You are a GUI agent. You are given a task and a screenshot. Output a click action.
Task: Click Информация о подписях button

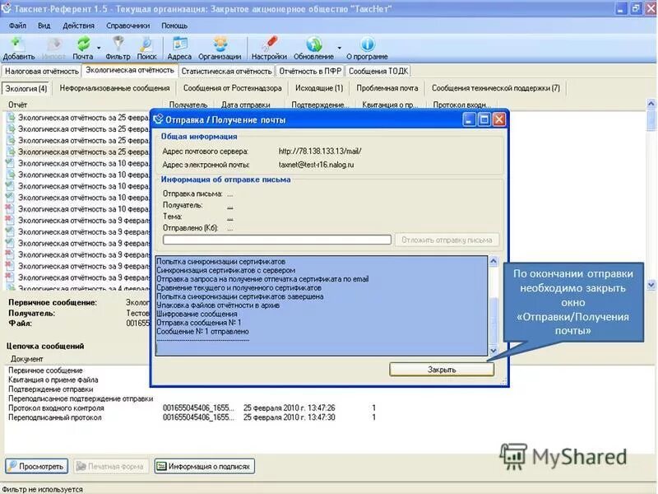tap(204, 466)
